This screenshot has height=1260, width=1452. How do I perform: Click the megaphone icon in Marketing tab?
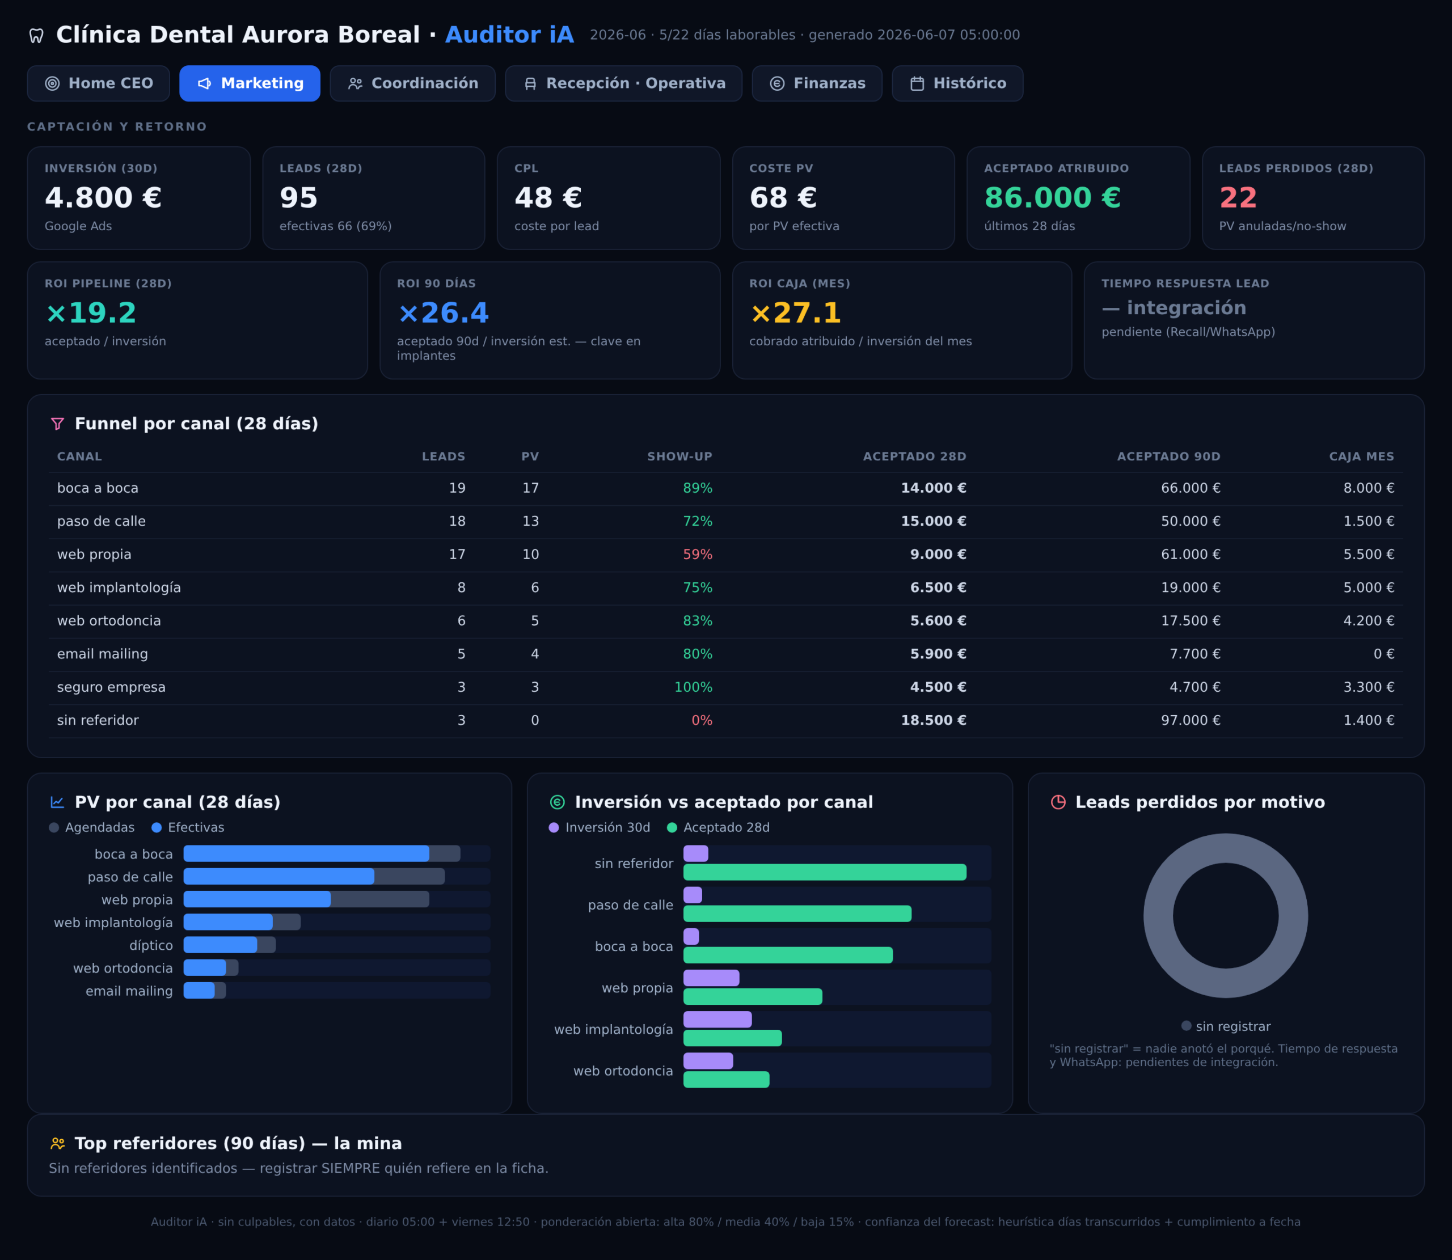tap(205, 84)
